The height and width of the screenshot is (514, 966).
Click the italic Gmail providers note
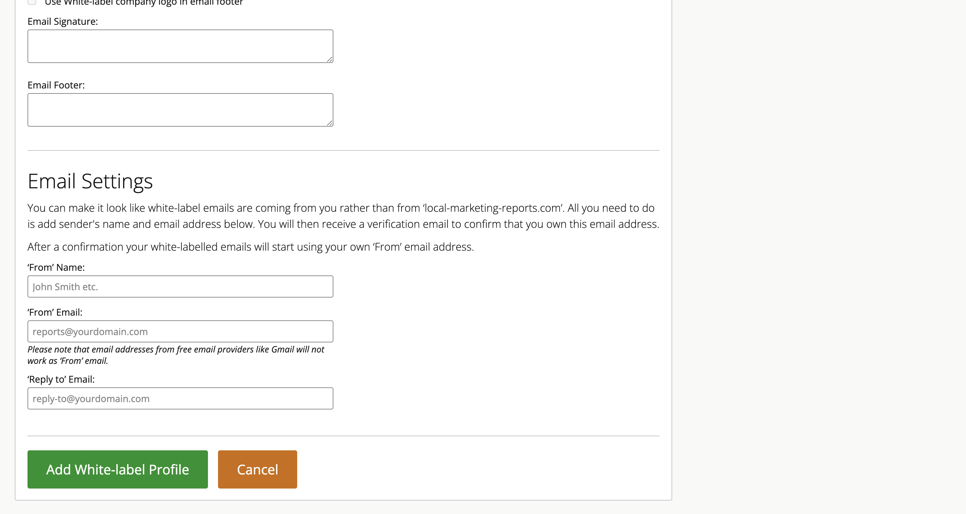coord(176,355)
